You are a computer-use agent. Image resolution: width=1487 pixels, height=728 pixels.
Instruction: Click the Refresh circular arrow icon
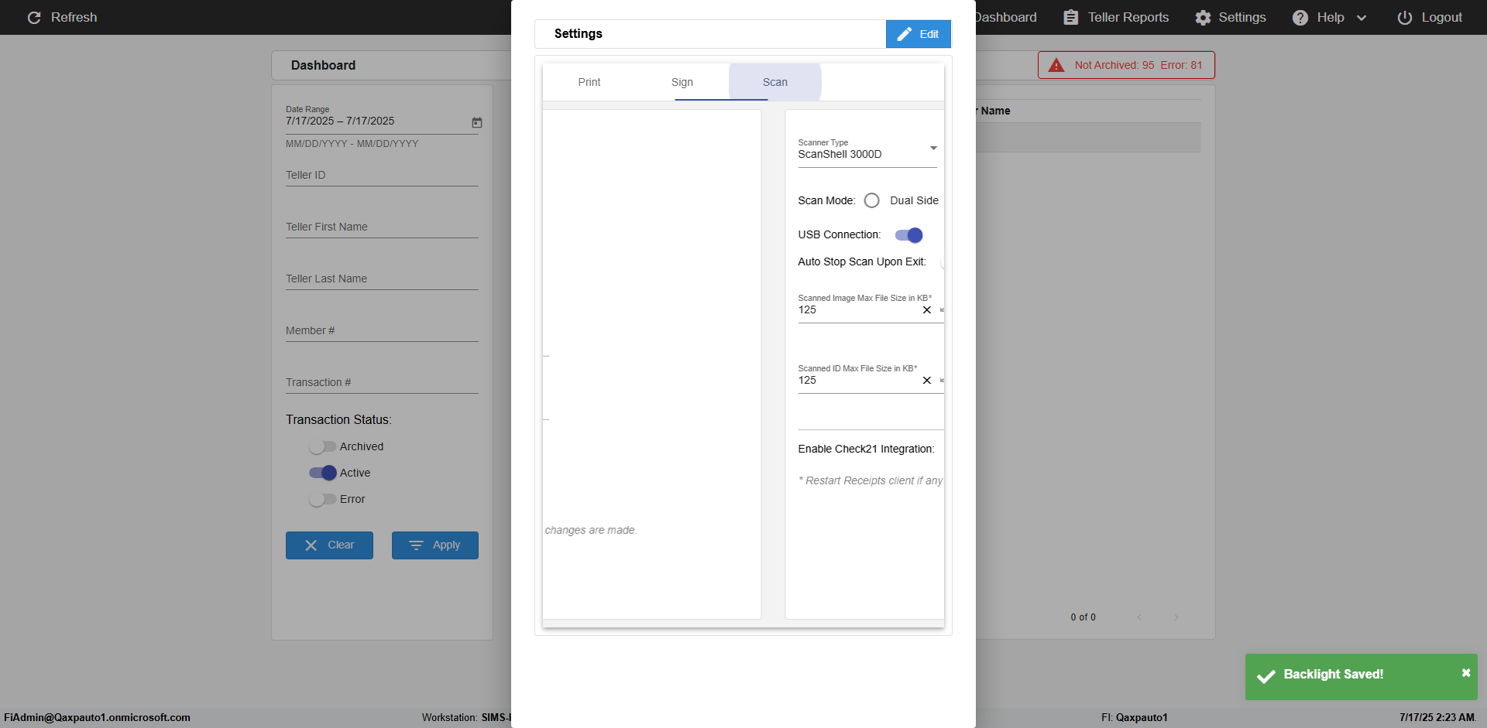[34, 17]
